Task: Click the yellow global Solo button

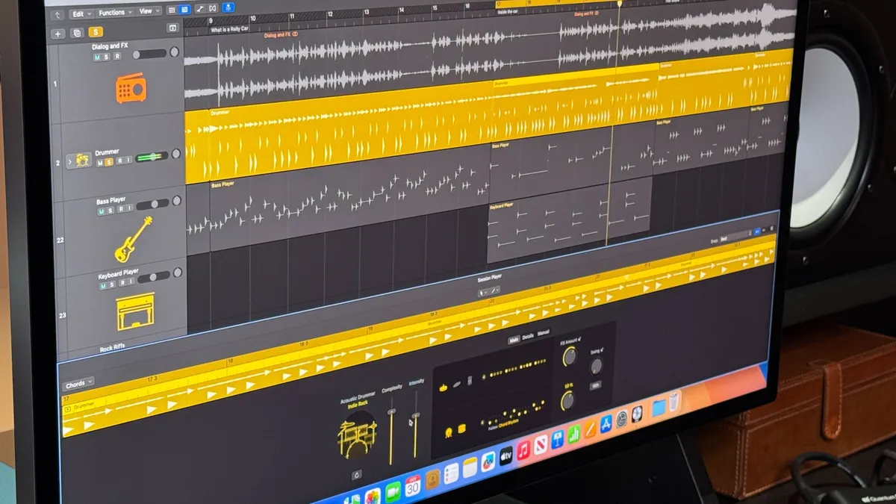Action: coord(96,32)
